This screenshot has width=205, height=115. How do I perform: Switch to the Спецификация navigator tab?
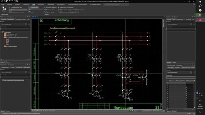point(8,67)
